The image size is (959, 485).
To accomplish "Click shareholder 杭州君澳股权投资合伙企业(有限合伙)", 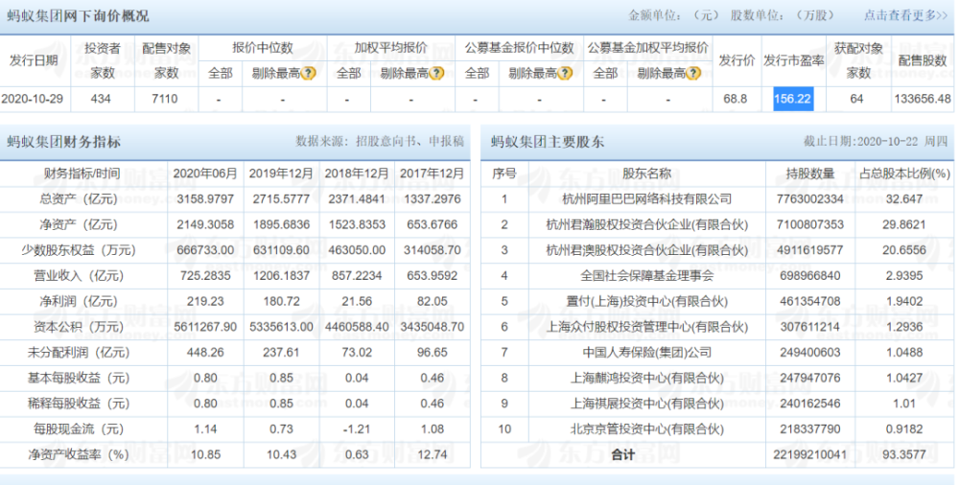I will tap(646, 250).
